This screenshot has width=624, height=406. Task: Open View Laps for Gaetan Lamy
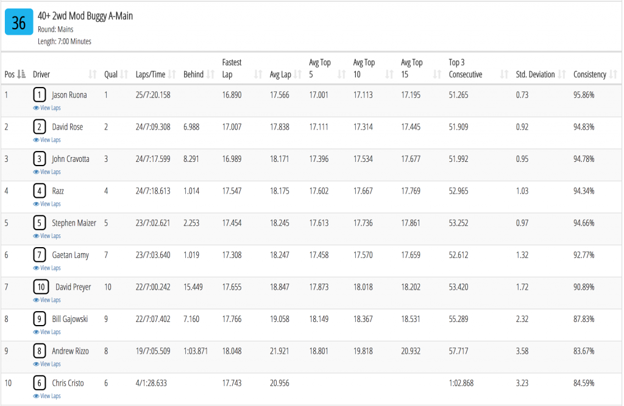point(47,268)
